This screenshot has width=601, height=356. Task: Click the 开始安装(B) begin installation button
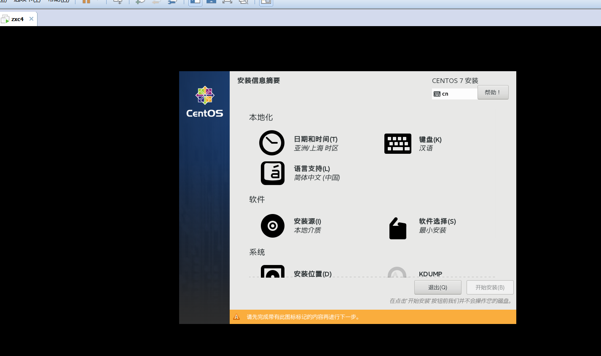tap(490, 287)
